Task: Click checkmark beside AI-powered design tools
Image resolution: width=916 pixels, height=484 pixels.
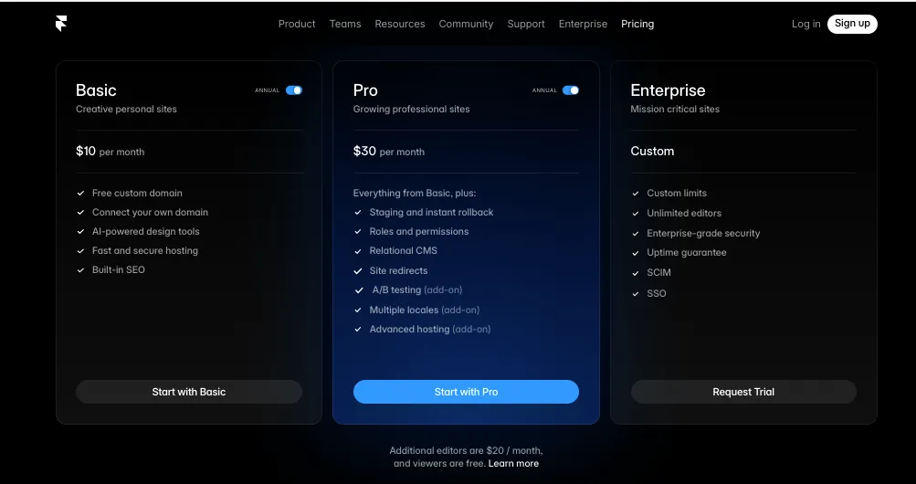Action: coord(80,231)
